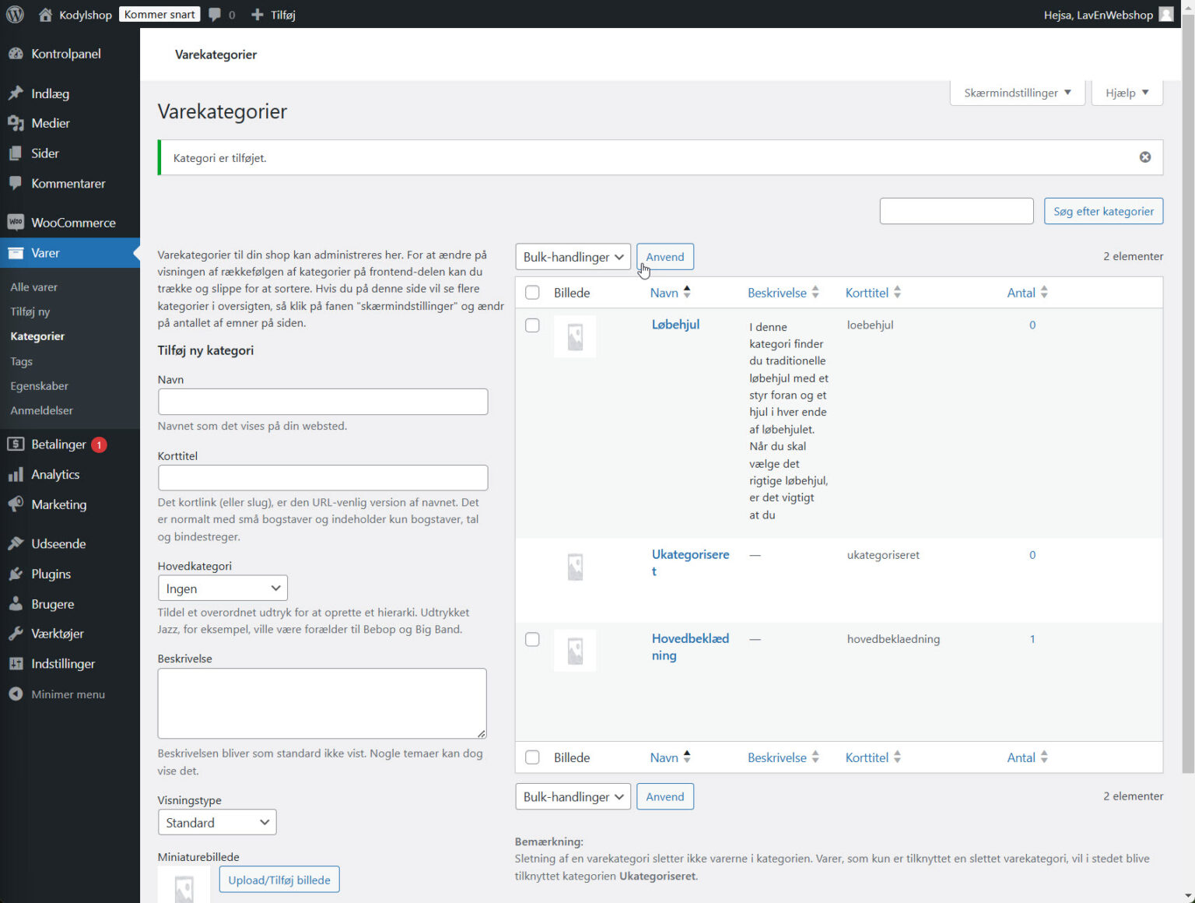Viewport: 1195px width, 903px height.
Task: Click the Kommer snart badge
Action: point(159,15)
